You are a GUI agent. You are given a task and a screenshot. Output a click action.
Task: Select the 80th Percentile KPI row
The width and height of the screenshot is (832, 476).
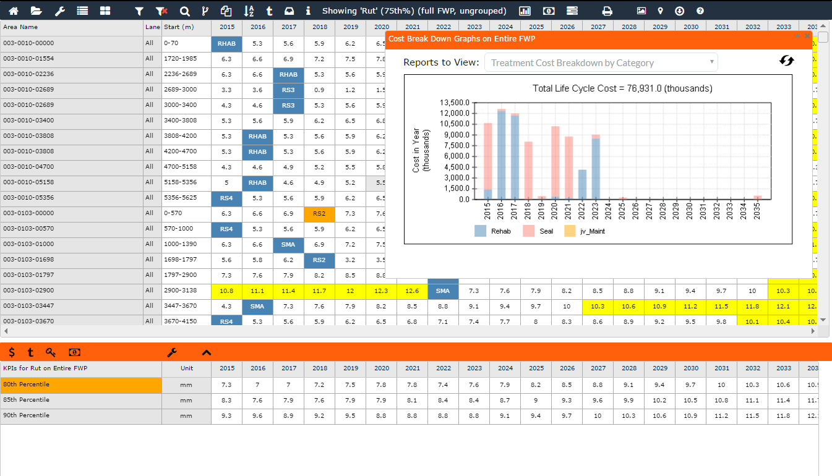(x=81, y=385)
